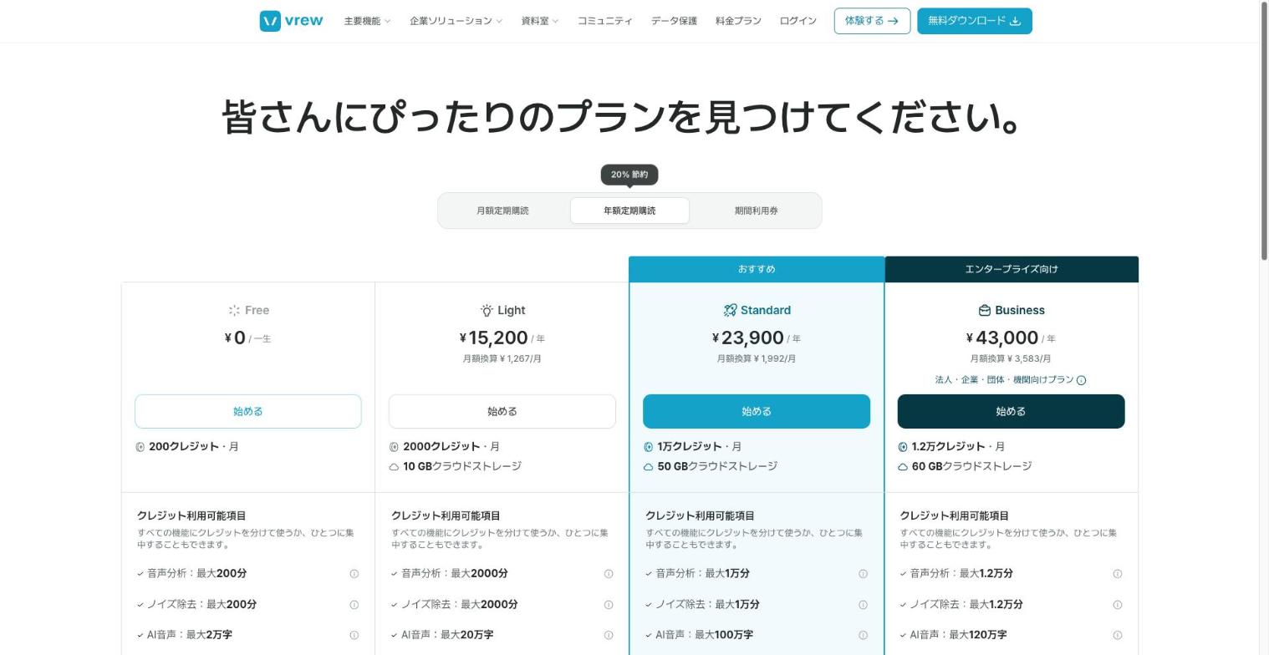Open the データ保護 page

(674, 21)
